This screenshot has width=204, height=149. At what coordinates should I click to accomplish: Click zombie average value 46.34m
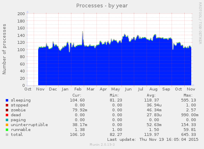pos(154,110)
